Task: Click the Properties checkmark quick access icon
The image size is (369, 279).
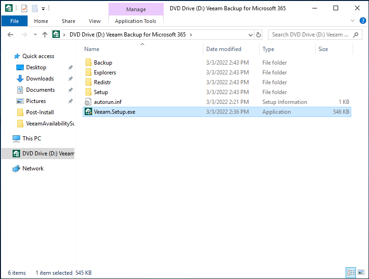Action: point(24,8)
